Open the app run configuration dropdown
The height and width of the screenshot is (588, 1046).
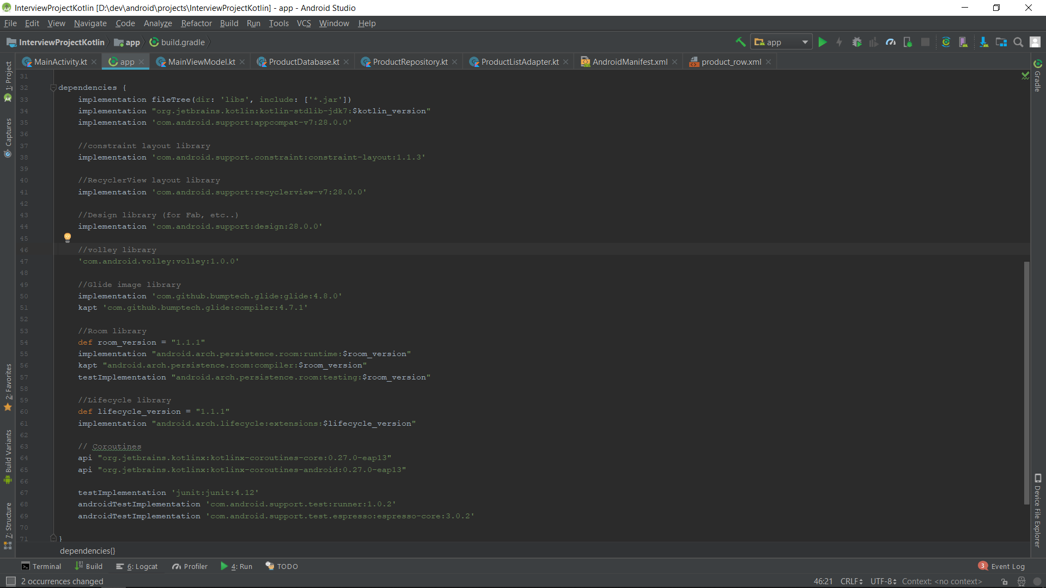pos(781,42)
